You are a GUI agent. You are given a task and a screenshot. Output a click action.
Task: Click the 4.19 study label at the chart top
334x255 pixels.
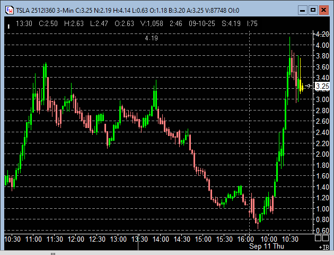(152, 38)
